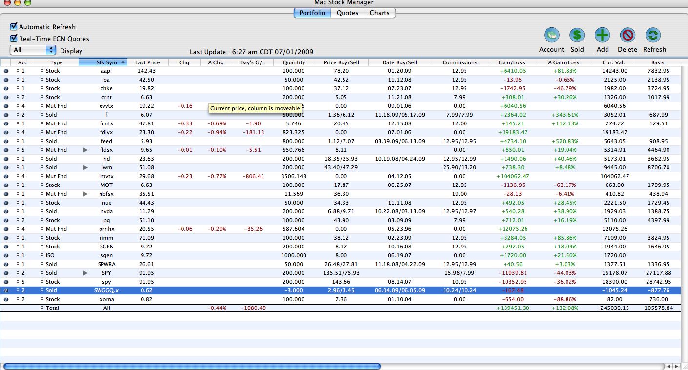Uncheck Real-Time ECN Quotes
Image resolution: width=688 pixels, height=370 pixels.
pyautogui.click(x=13, y=38)
